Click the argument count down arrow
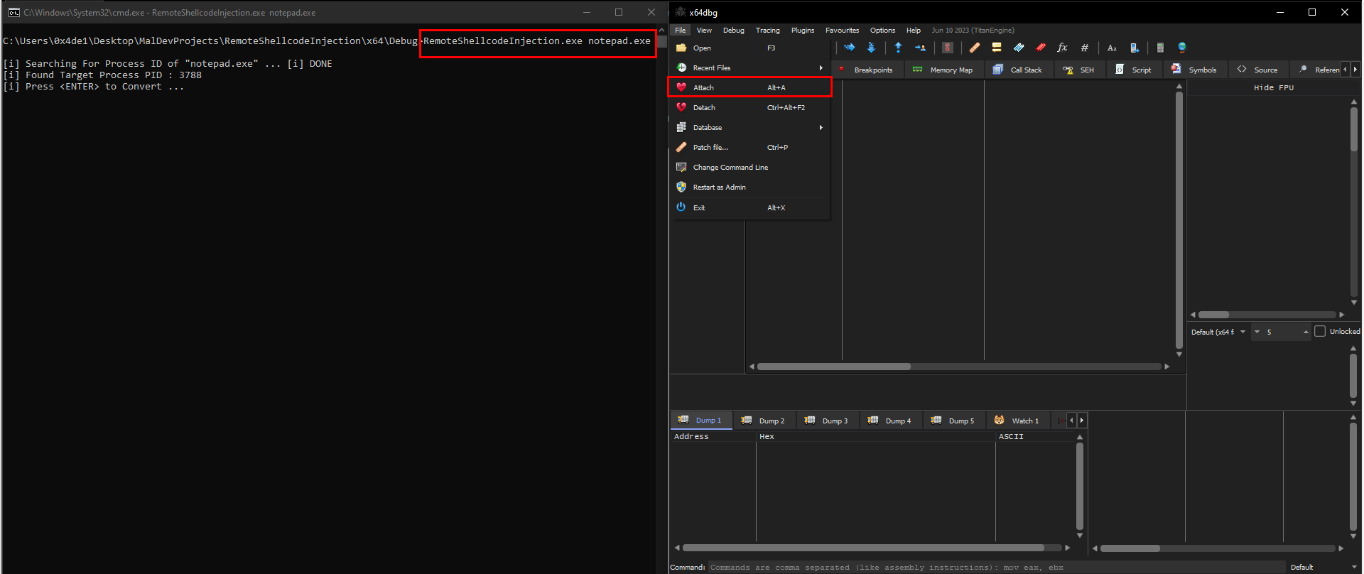Screen dimensions: 1364x574 (x=1257, y=332)
